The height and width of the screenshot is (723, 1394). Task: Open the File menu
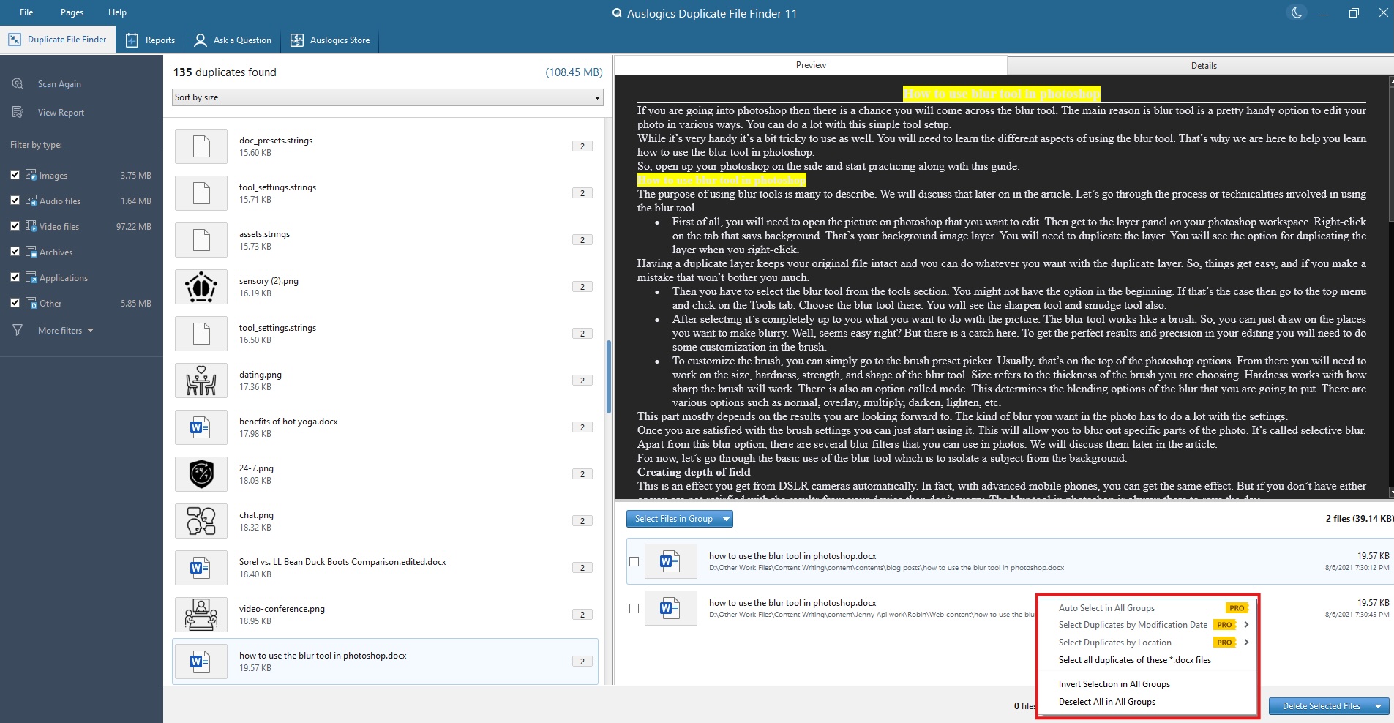pos(26,12)
